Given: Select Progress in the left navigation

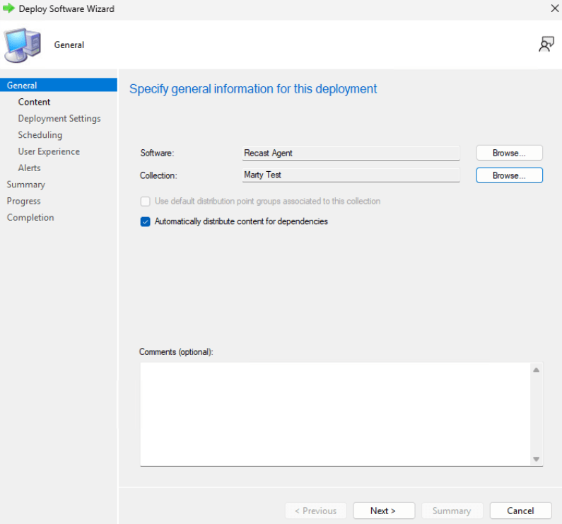Looking at the screenshot, I should (24, 201).
